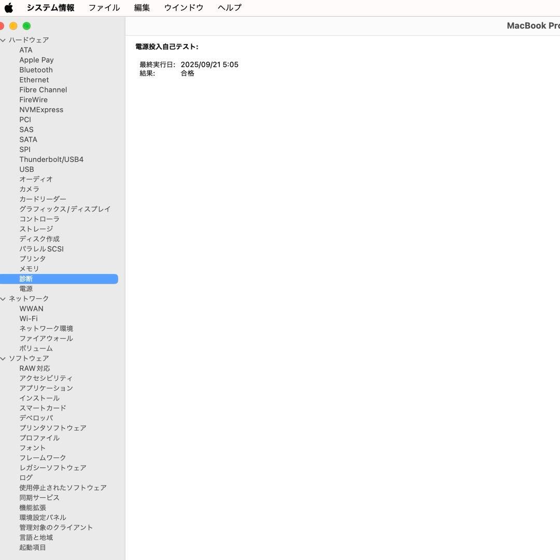This screenshot has height=560, width=560.
Task: Select フレームワーク in the sidebar
Action: pyautogui.click(x=43, y=458)
